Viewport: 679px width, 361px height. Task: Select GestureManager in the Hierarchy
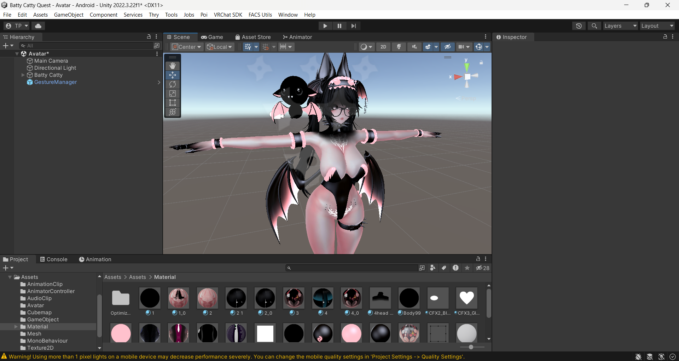tap(56, 82)
